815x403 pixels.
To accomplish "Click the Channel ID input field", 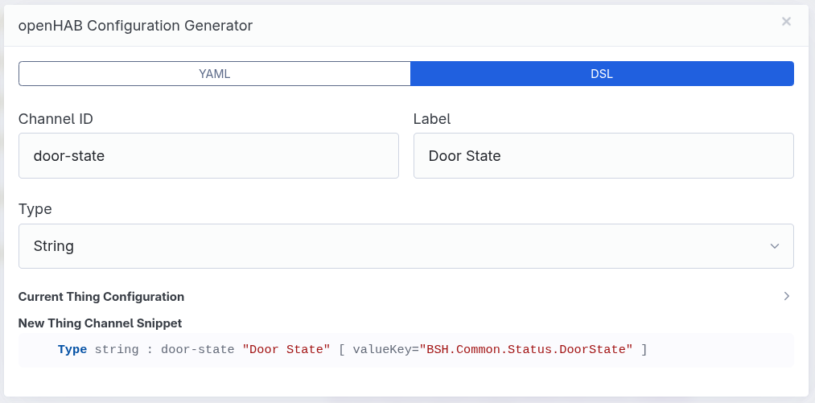I will coord(208,156).
